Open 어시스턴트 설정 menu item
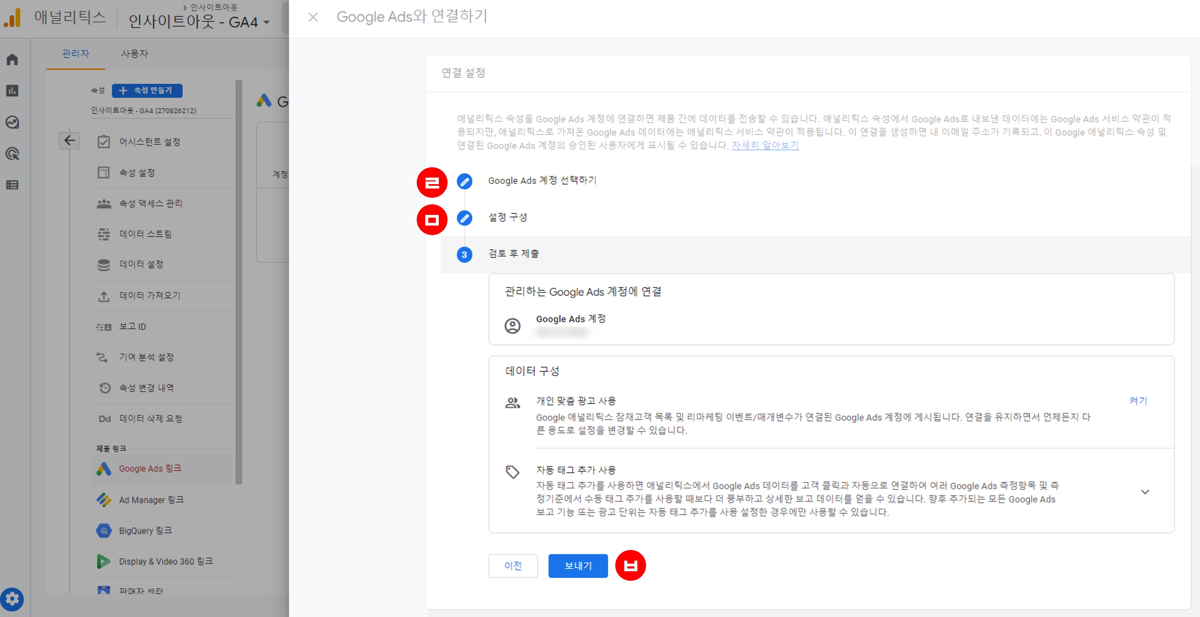1200x617 pixels. tap(162, 141)
